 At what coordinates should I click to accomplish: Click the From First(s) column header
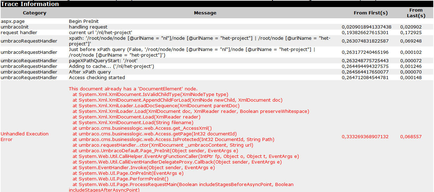point(371,13)
